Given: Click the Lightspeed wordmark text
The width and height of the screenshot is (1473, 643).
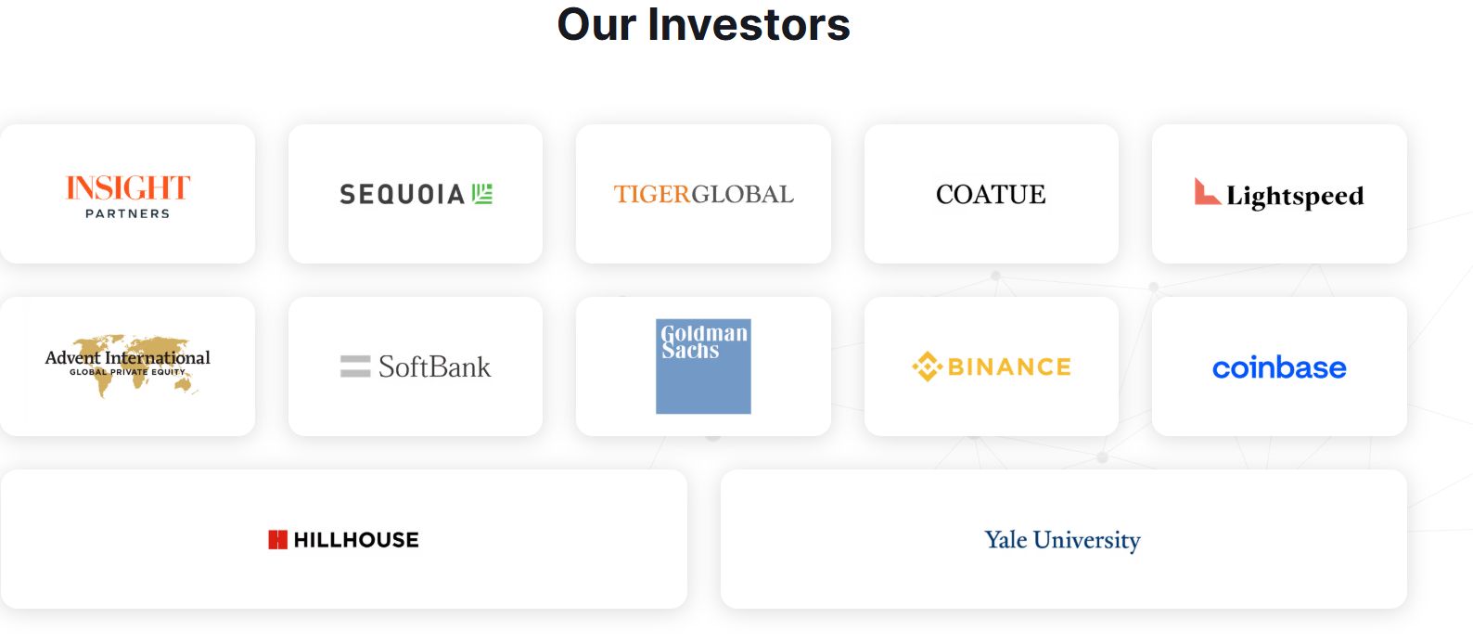Looking at the screenshot, I should pos(1295,196).
